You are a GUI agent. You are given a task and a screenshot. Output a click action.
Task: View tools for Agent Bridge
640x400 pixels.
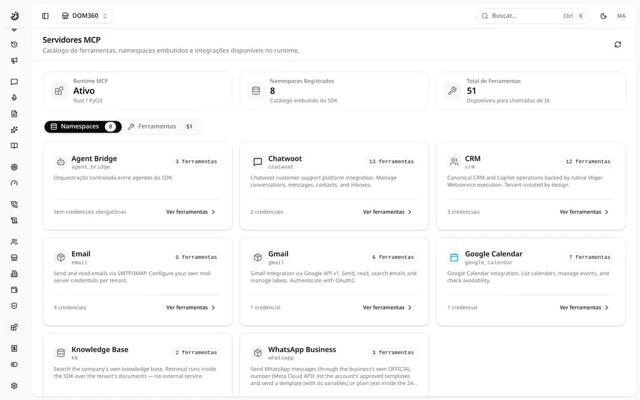(191, 212)
